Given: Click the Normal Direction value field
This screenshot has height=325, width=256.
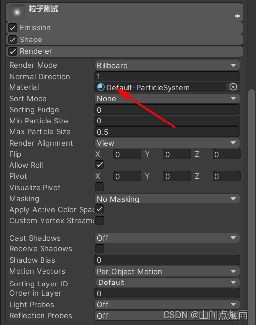Looking at the screenshot, I should [167, 77].
